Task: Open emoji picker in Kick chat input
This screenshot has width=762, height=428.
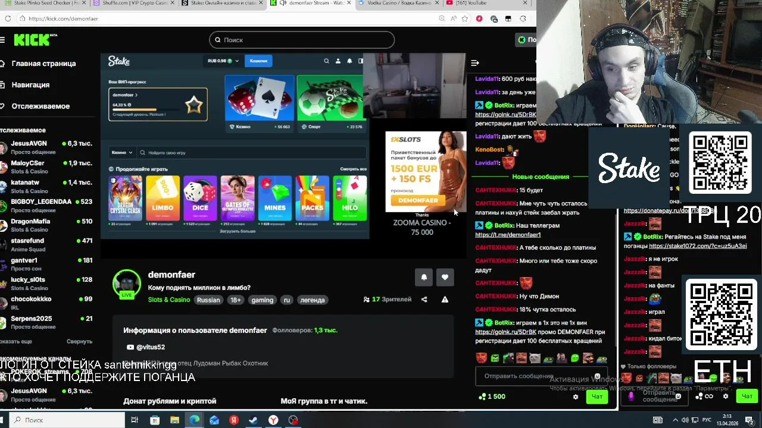Action: pos(597,376)
